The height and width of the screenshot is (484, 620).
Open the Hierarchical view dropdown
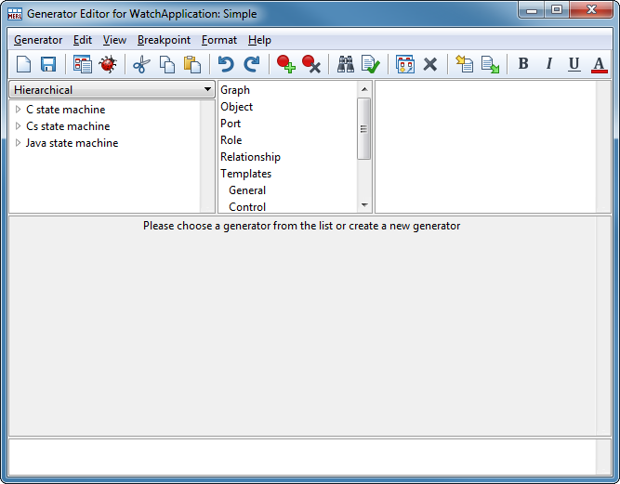pos(112,90)
